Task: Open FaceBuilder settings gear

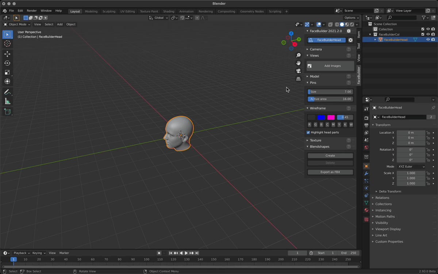Action: (349, 31)
